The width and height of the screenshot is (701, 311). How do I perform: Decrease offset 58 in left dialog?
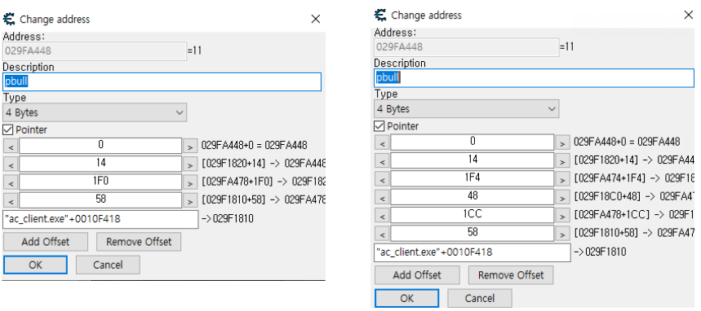point(11,200)
